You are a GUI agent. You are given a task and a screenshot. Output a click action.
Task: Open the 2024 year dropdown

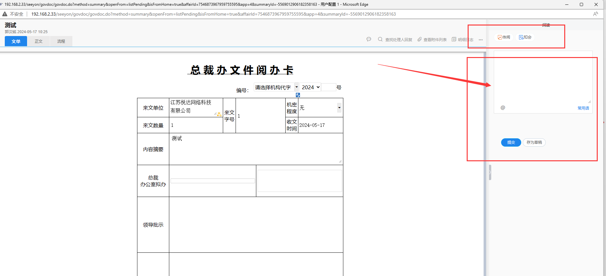[310, 87]
